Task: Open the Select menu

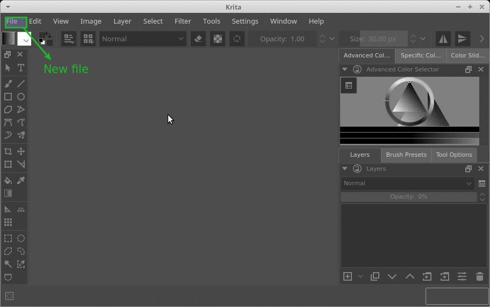Action: point(153,21)
